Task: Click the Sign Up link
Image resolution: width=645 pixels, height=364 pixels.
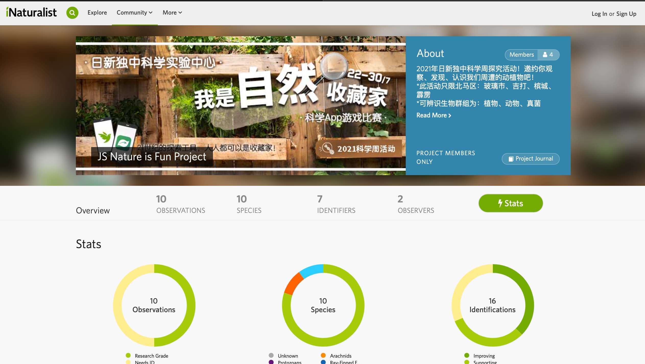Action: (x=627, y=14)
